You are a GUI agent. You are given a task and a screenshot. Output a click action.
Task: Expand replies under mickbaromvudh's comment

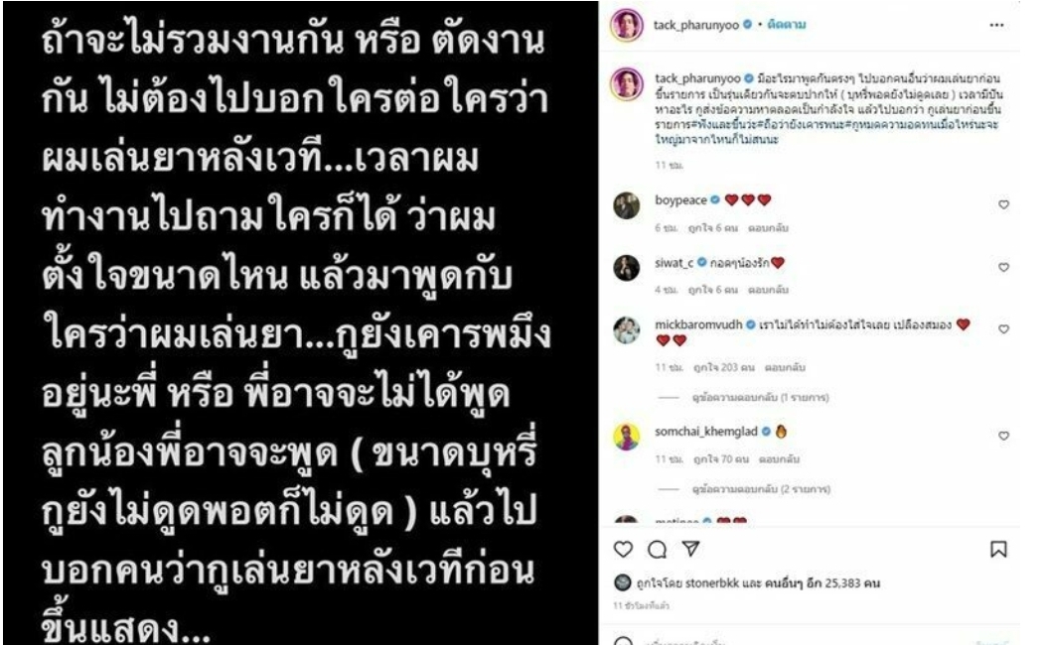[761, 397]
